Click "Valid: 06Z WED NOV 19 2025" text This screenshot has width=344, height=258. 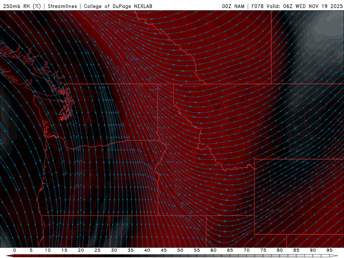(x=304, y=6)
